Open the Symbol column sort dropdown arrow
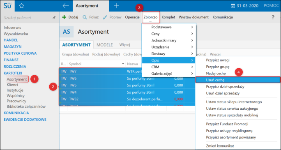281x150 pixels. click(x=123, y=64)
